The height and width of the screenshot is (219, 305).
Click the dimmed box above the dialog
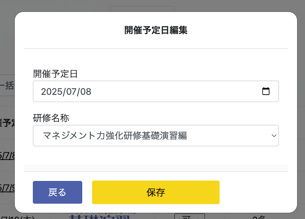click(142, 9)
